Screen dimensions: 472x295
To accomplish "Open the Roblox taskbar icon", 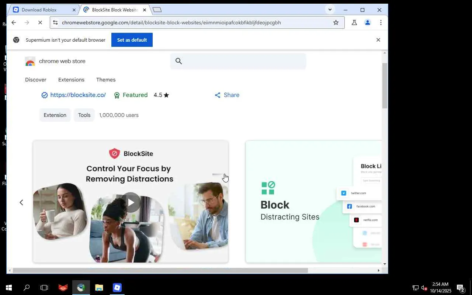I will (117, 288).
